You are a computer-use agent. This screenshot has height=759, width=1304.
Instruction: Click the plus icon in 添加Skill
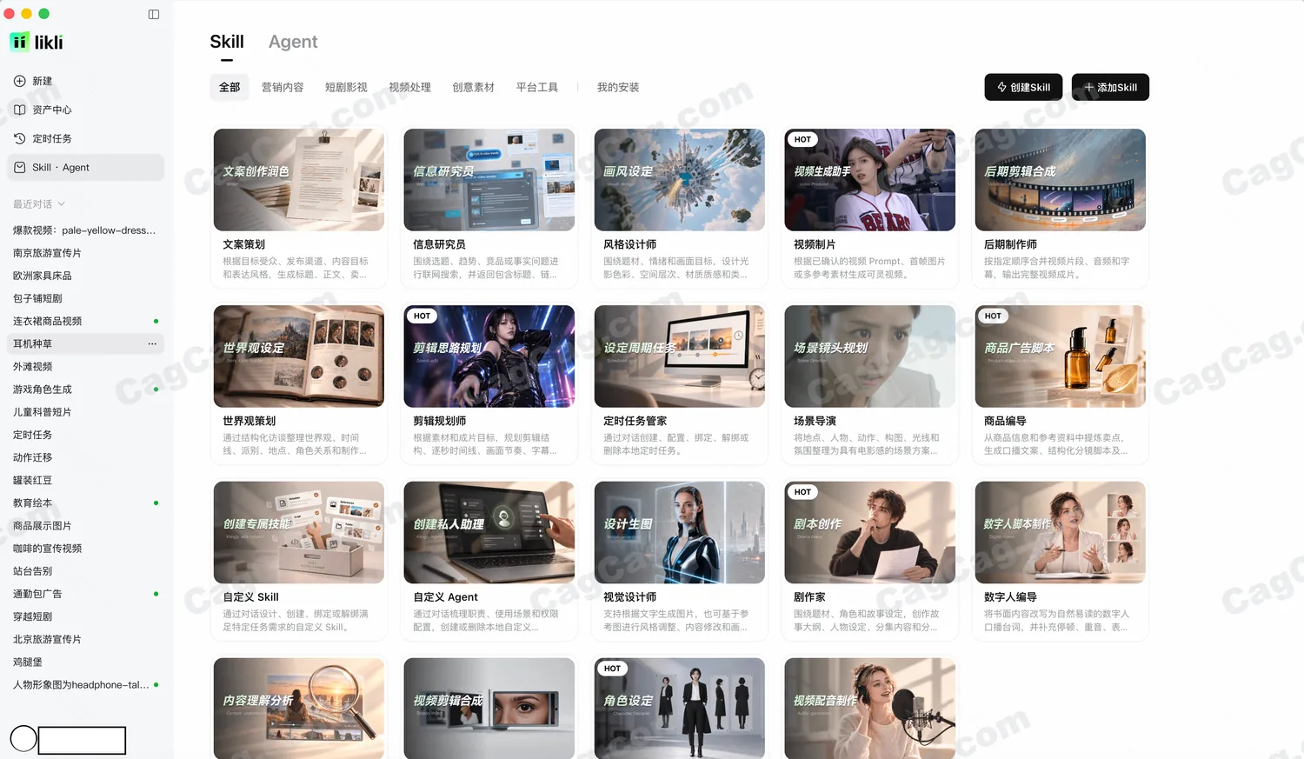click(1088, 87)
